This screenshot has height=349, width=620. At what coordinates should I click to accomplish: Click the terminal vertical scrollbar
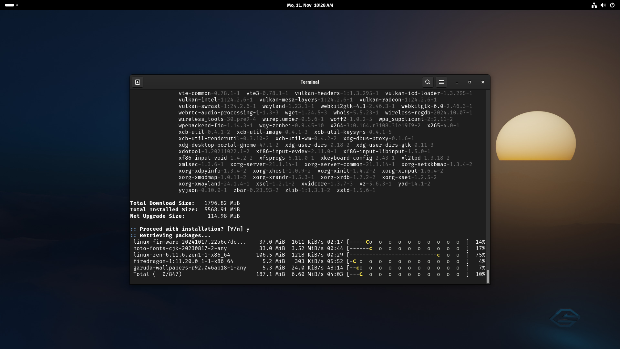pyautogui.click(x=488, y=277)
